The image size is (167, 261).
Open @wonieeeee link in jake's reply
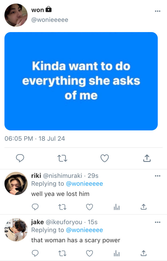click(x=84, y=230)
